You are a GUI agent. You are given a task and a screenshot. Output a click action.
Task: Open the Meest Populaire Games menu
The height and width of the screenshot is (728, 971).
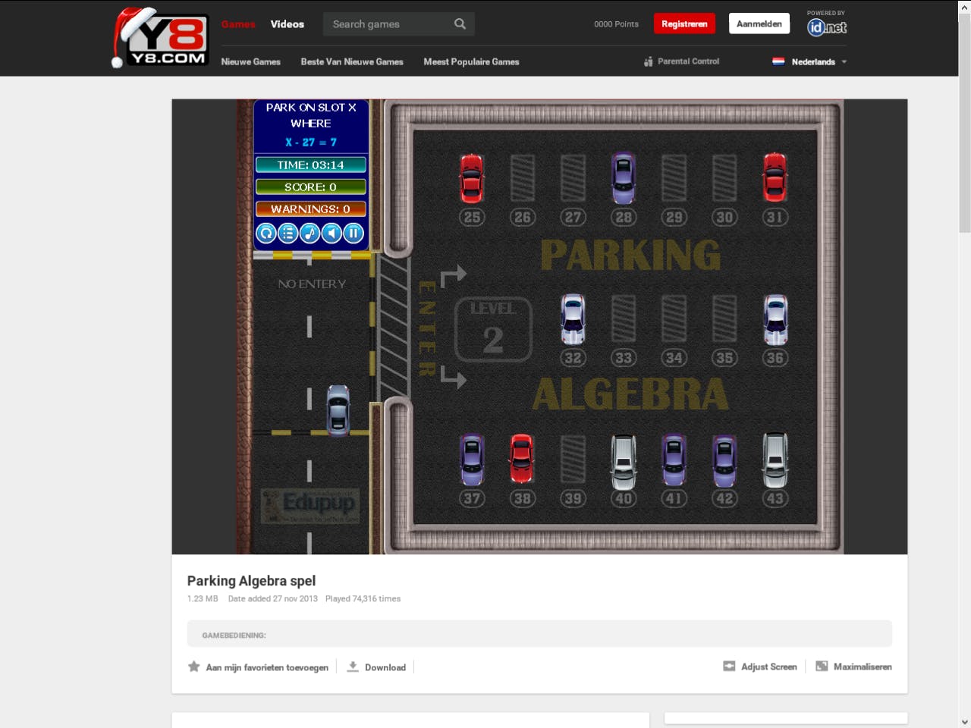click(x=471, y=61)
